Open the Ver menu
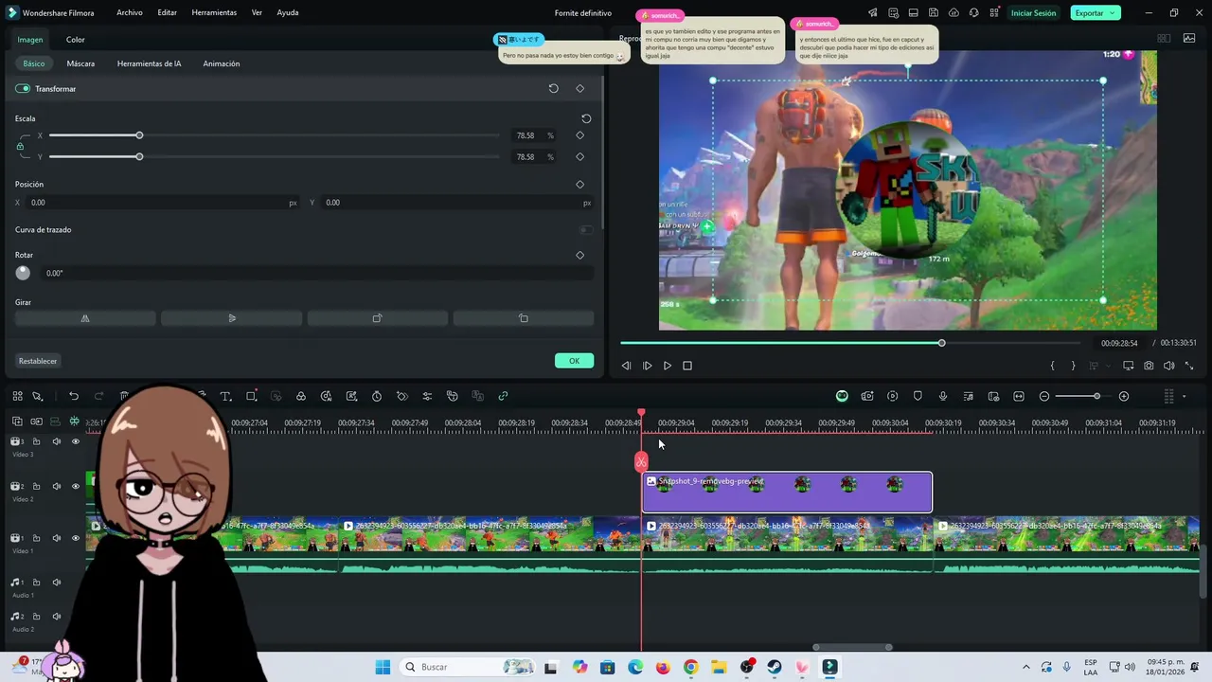Screen dimensions: 1212x682 [x=257, y=12]
